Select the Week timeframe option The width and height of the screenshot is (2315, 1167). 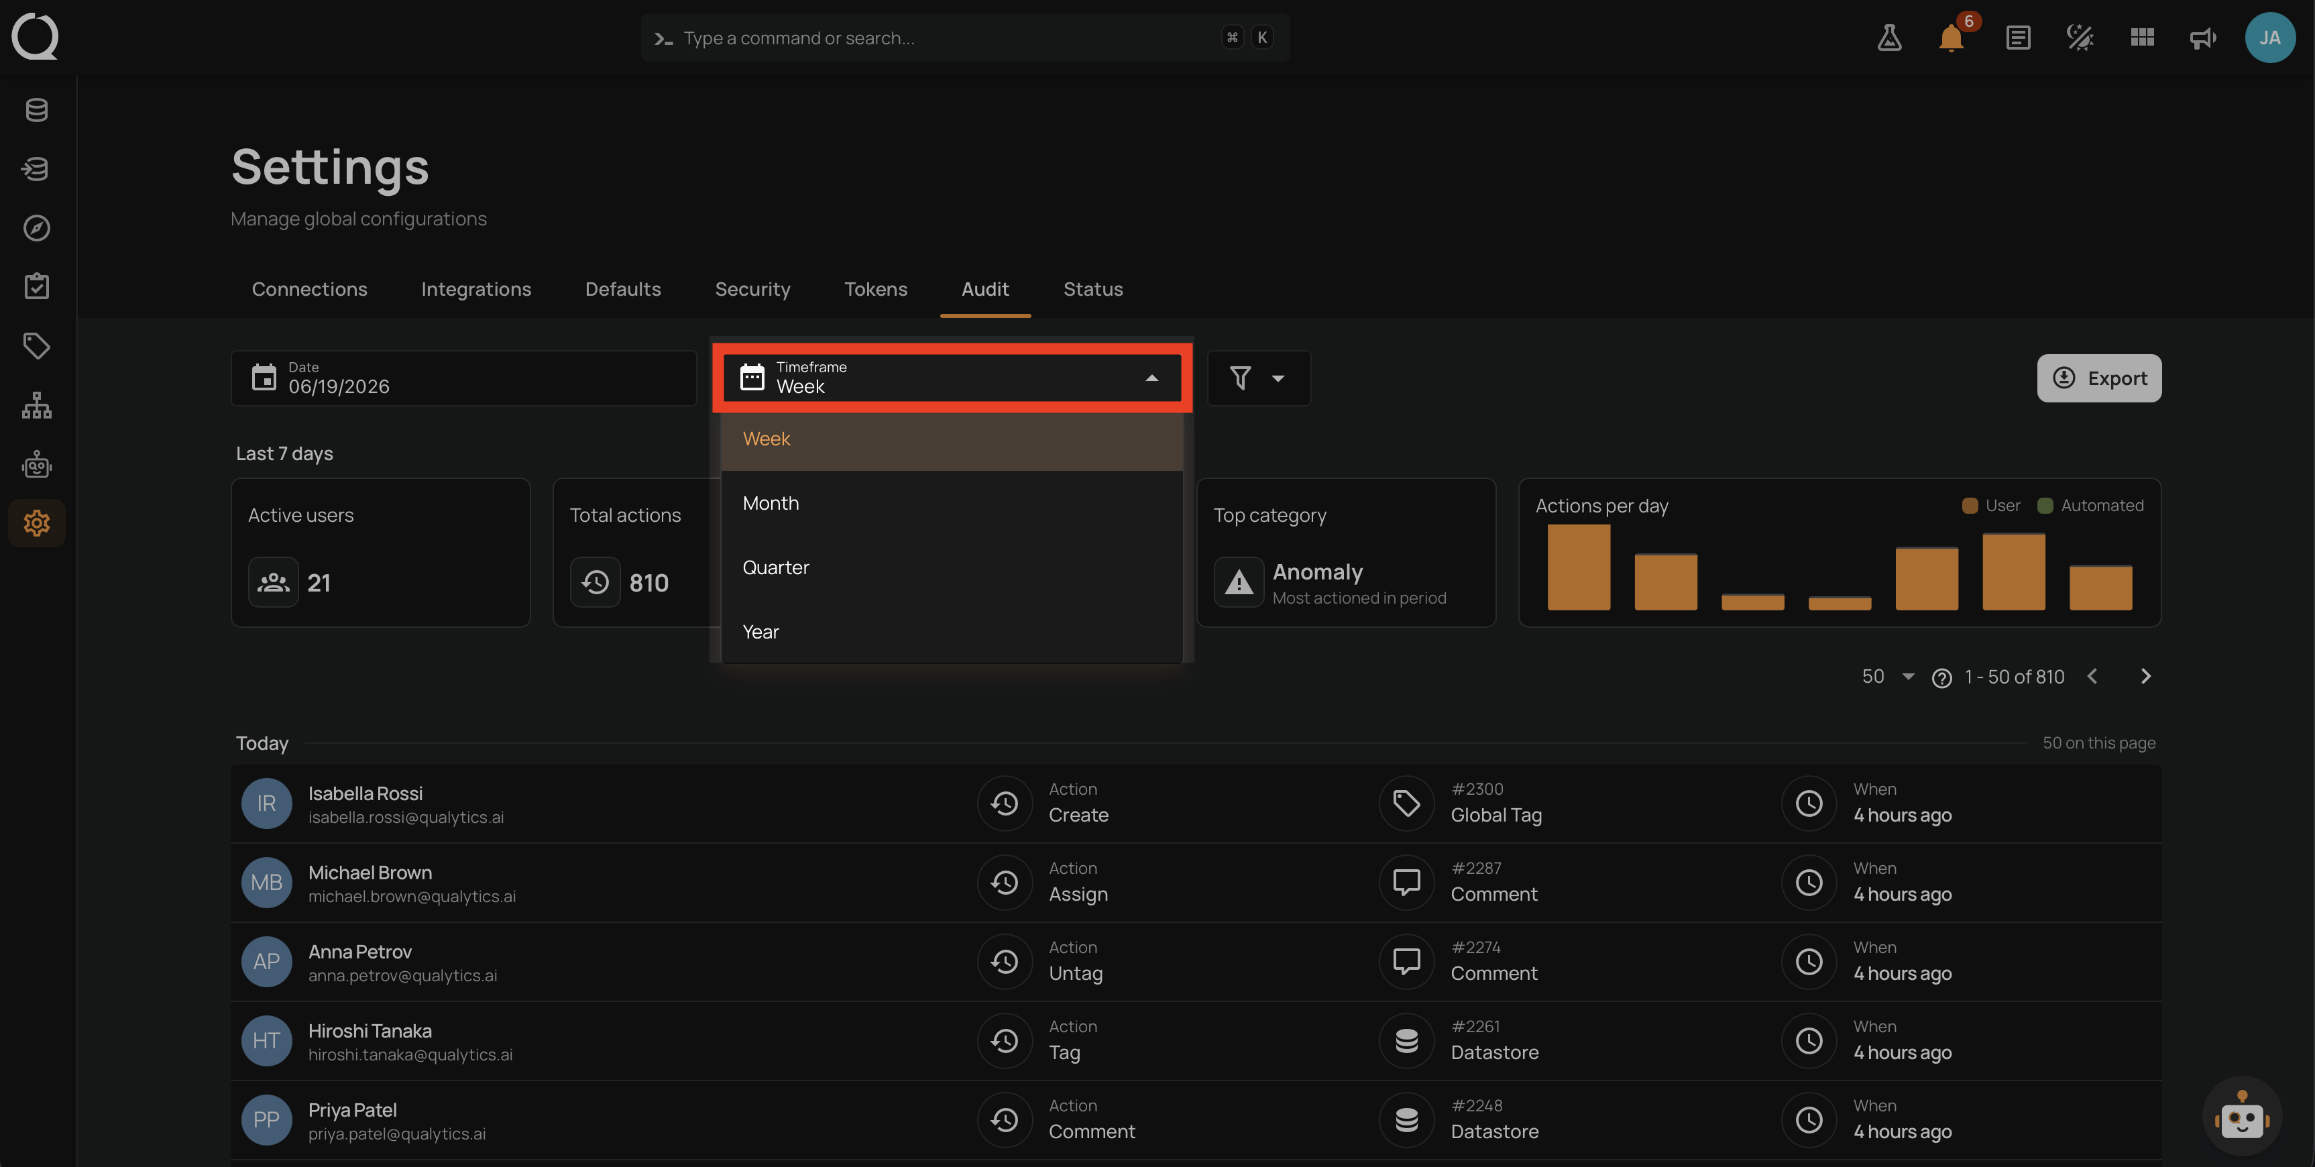[952, 439]
